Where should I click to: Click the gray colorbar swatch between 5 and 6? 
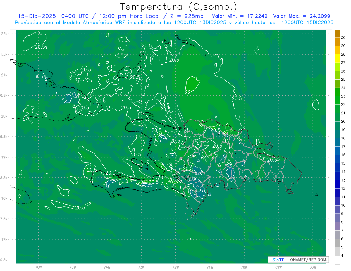[x=337, y=243]
